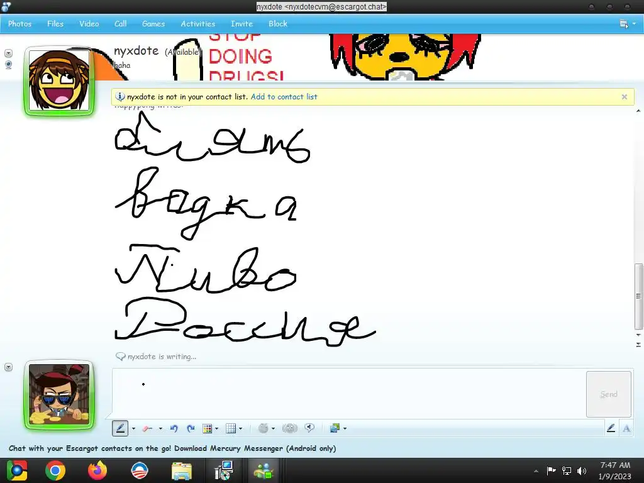
Task: Select the pen ink tool
Action: pyautogui.click(x=120, y=428)
